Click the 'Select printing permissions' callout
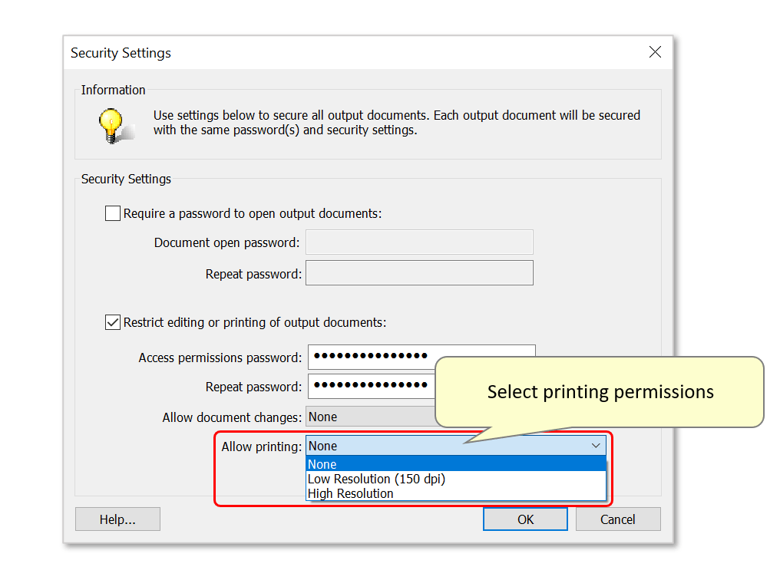The height and width of the screenshot is (580, 780). pos(600,391)
